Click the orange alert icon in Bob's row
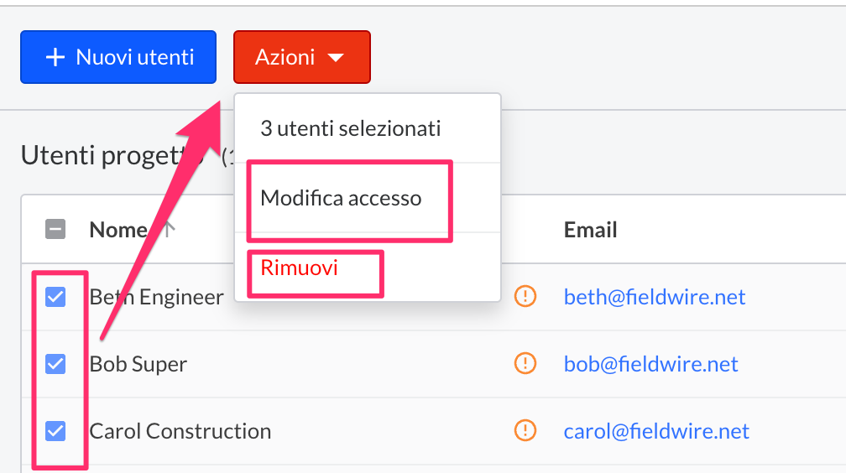The height and width of the screenshot is (473, 846). (x=525, y=363)
